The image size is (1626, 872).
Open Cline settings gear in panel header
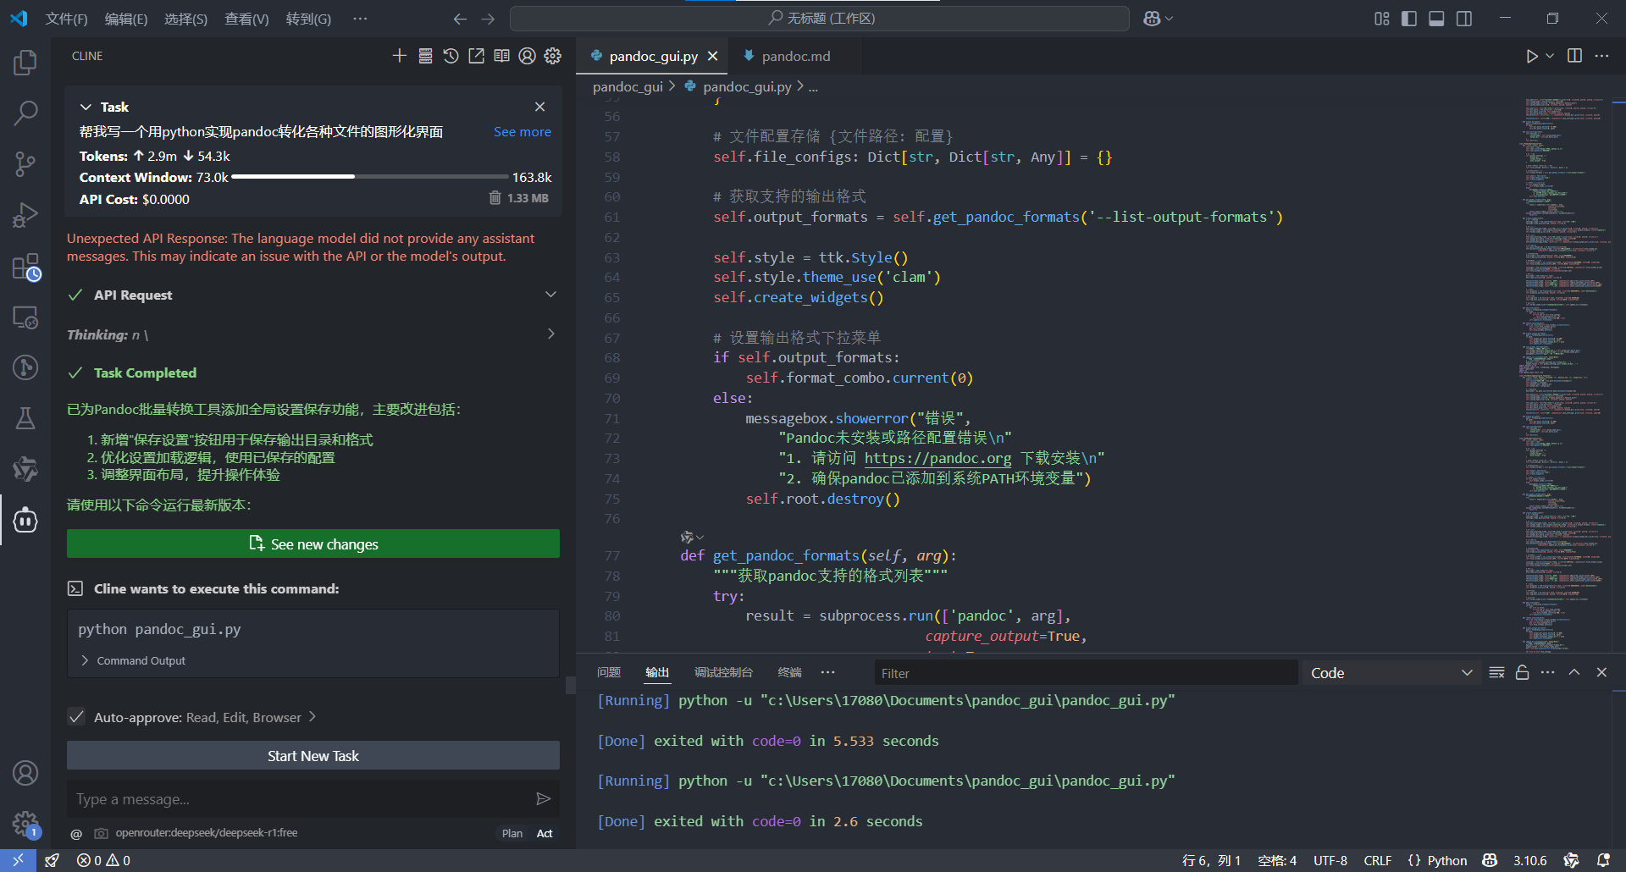(553, 56)
